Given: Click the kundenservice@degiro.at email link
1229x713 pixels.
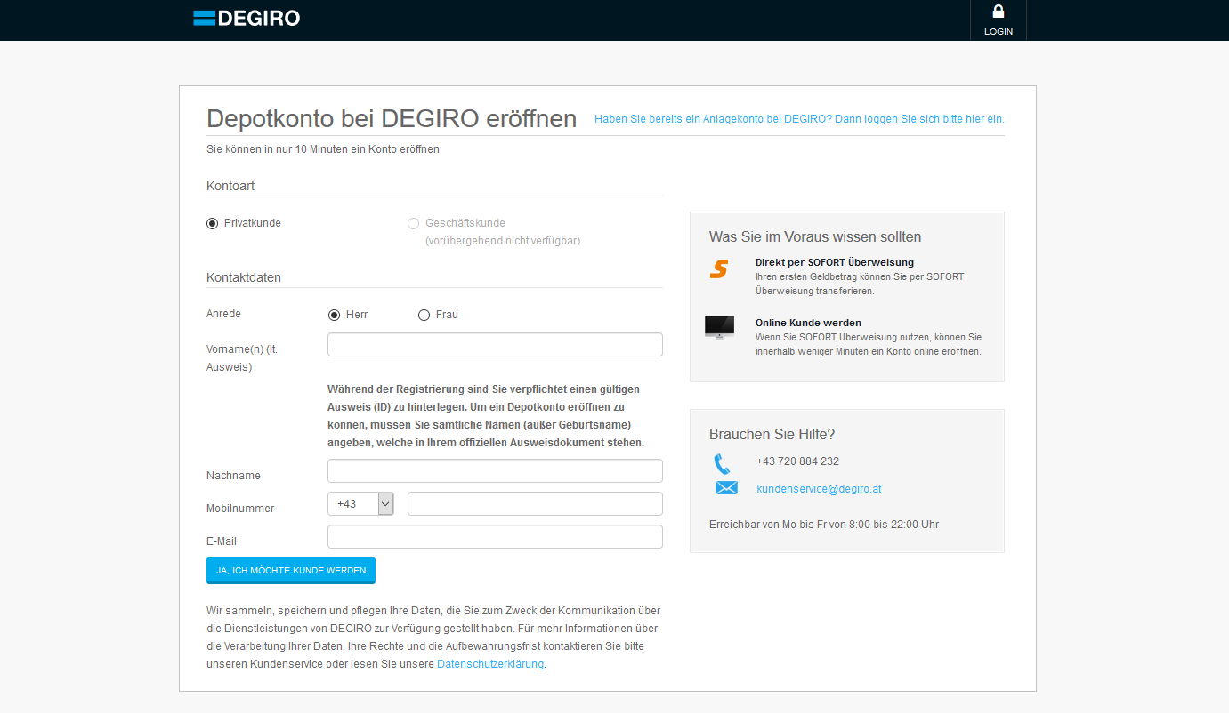Looking at the screenshot, I should point(819,489).
